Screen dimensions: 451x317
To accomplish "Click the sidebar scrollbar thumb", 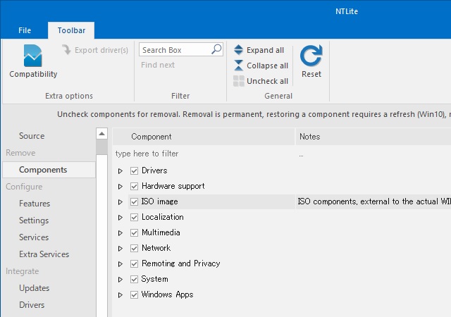I will [101, 147].
